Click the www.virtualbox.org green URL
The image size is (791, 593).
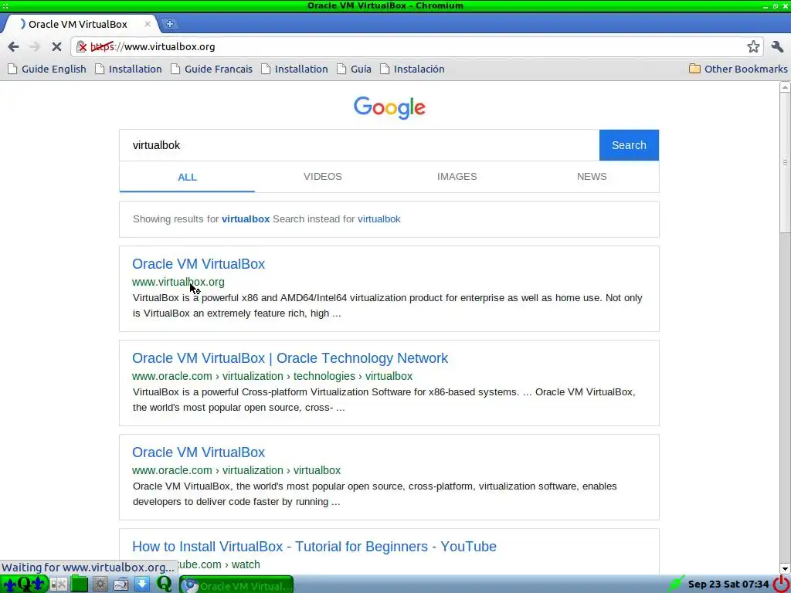click(178, 282)
